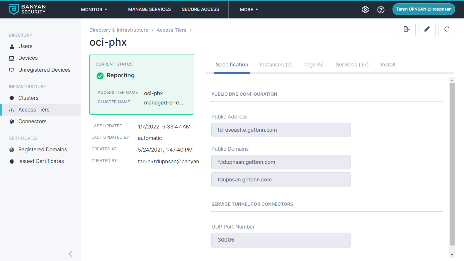Viewport: 464px width, 261px height.
Task: Click the vertical scrollbar thumb
Action: point(452,164)
